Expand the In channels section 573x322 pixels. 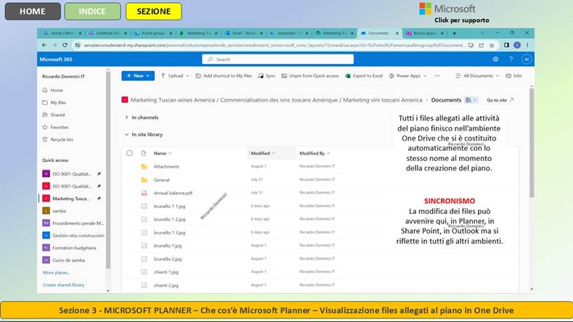pyautogui.click(x=142, y=117)
